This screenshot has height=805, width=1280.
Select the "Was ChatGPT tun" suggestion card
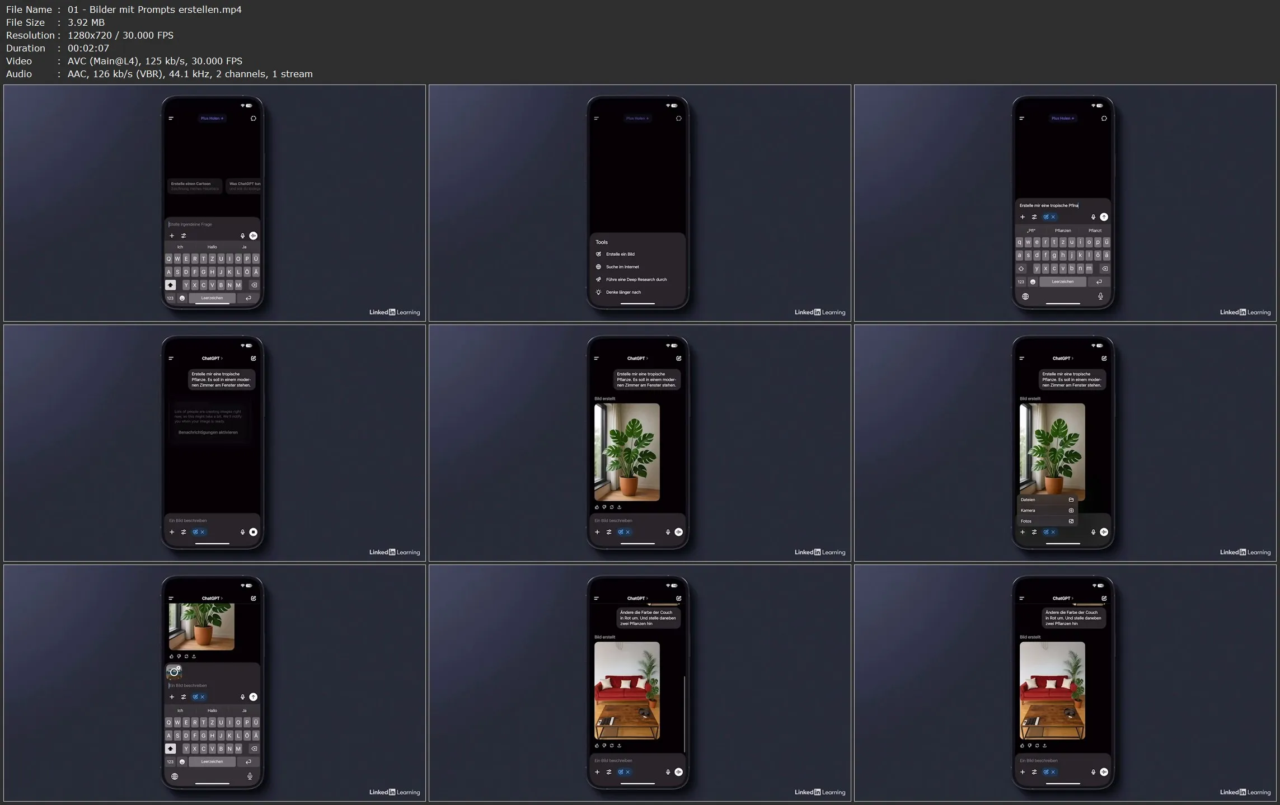point(244,186)
